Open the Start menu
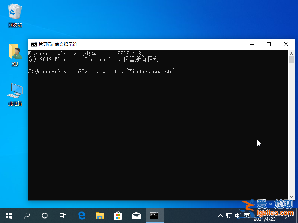The height and width of the screenshot is (223, 298). tap(8, 216)
